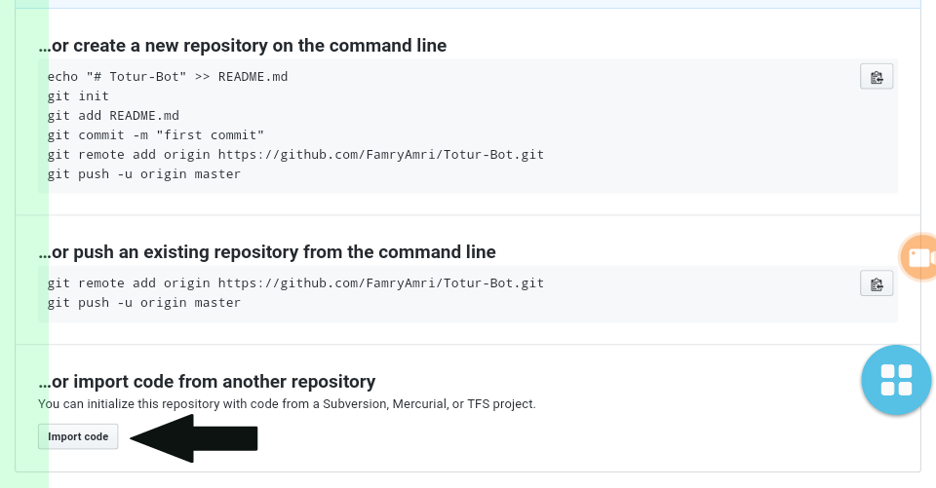Click the git commit "first commit" line

155,134
